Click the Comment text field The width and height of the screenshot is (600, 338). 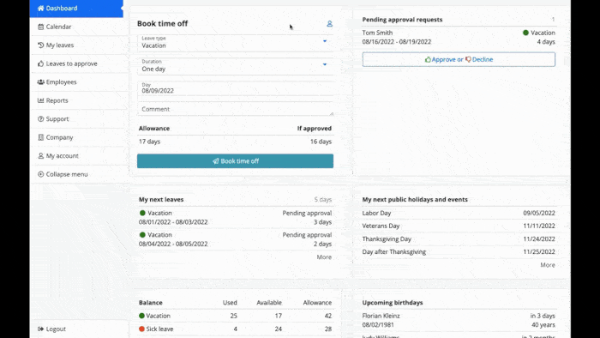tap(235, 109)
